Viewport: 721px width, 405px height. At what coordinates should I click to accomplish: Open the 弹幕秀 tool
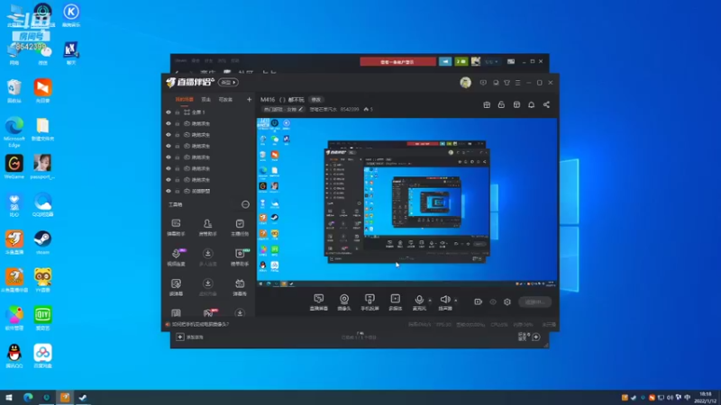[240, 287]
